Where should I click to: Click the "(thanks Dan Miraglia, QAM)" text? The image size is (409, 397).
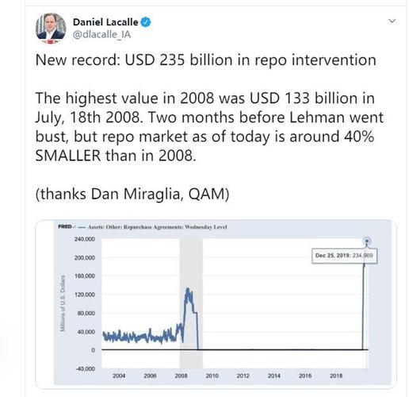[x=132, y=194]
